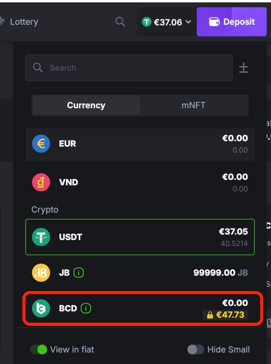Click the EUR euro coin icon
271x364 pixels.
click(x=41, y=144)
